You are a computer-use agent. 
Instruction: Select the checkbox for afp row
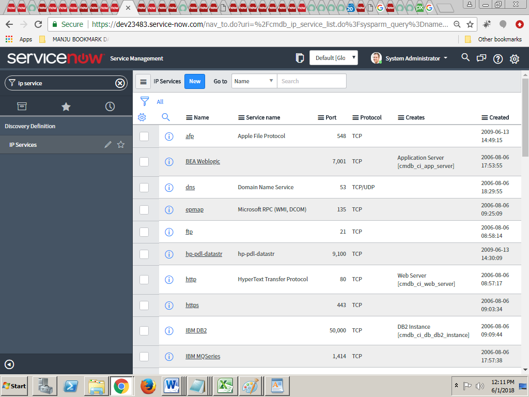tap(144, 136)
